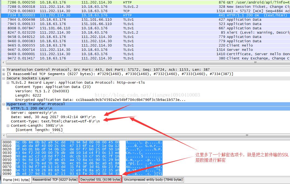Collapse the TLSv1.2 Record Layer node

8,83
